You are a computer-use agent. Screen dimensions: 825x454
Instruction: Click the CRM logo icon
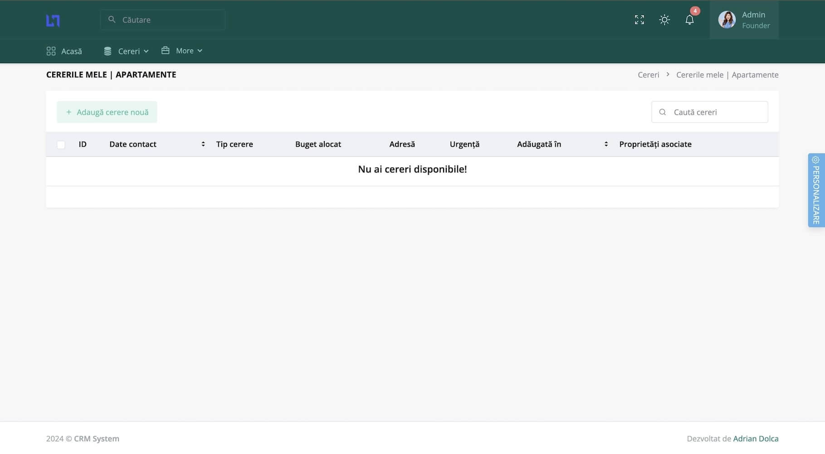point(53,20)
